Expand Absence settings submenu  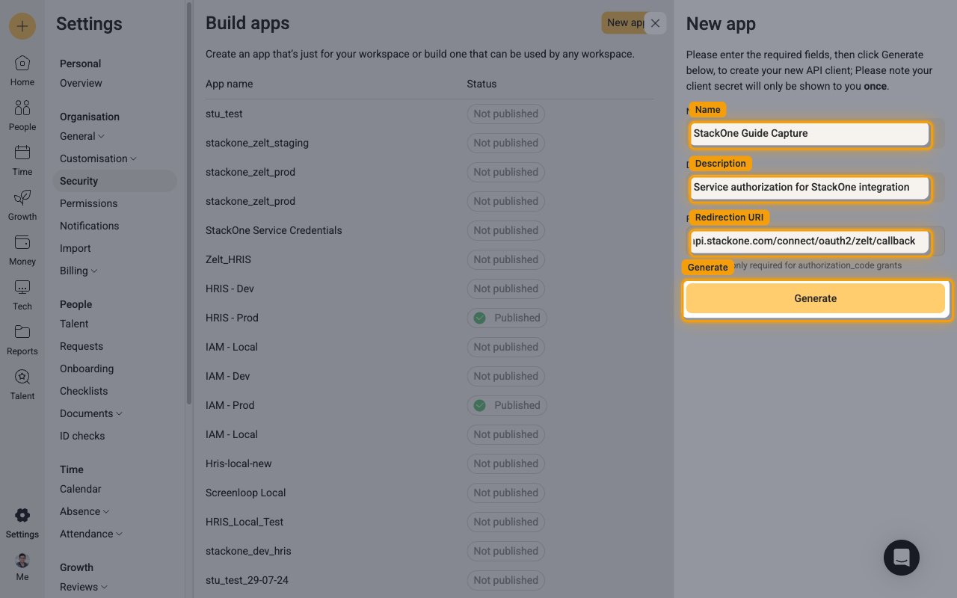click(84, 511)
